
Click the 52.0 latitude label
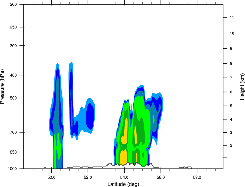click(x=88, y=177)
